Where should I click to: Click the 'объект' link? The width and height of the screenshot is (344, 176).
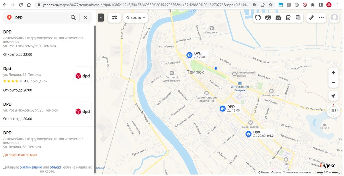pyautogui.click(x=56, y=167)
